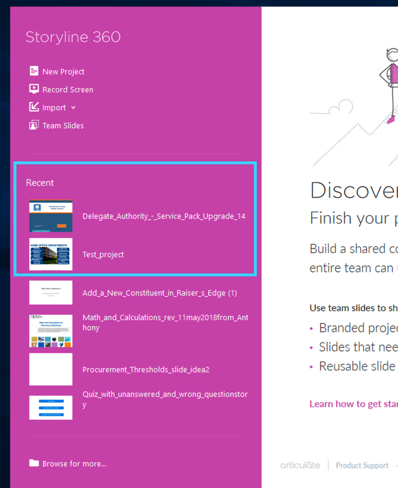398x488 pixels.
Task: Click the Record Screen monitor icon
Action: pyautogui.click(x=34, y=89)
